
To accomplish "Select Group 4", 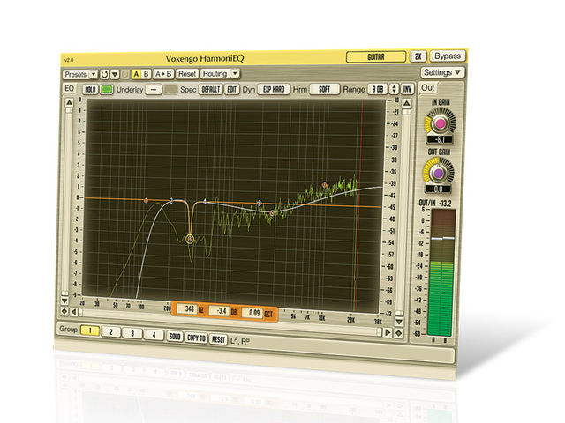I will pos(154,335).
